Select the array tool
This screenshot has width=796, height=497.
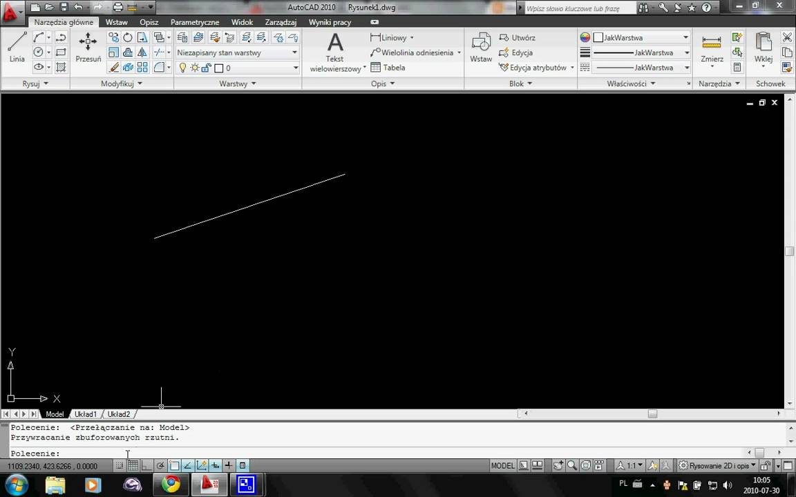pos(142,67)
